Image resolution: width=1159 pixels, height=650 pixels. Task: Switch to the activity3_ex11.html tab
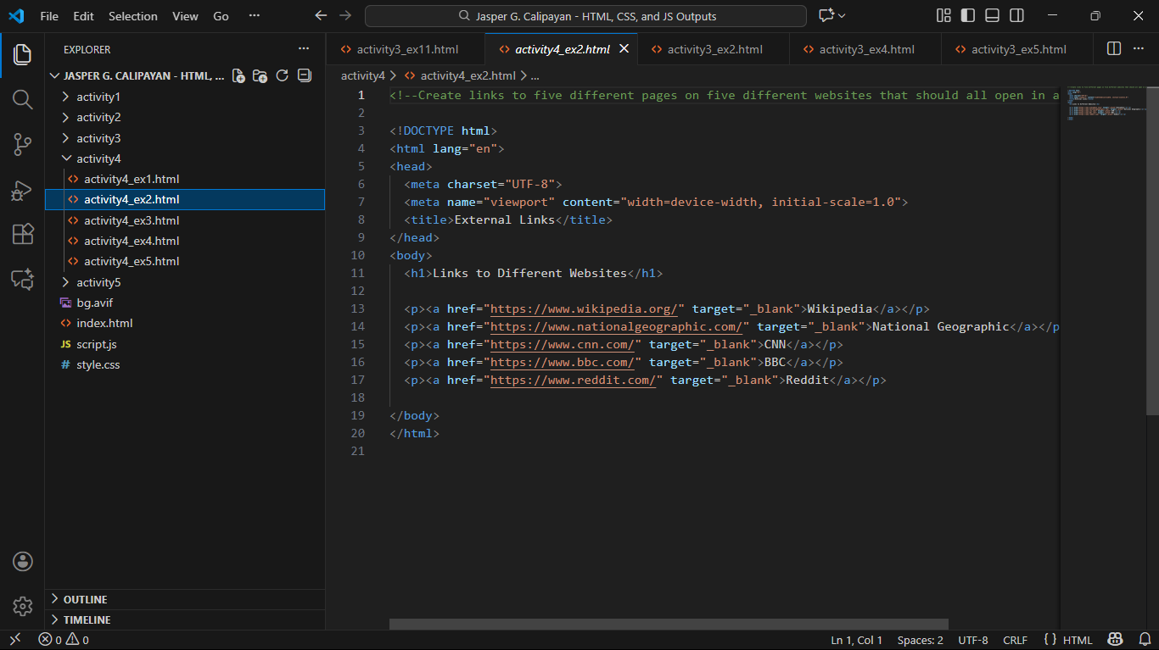[406, 49]
